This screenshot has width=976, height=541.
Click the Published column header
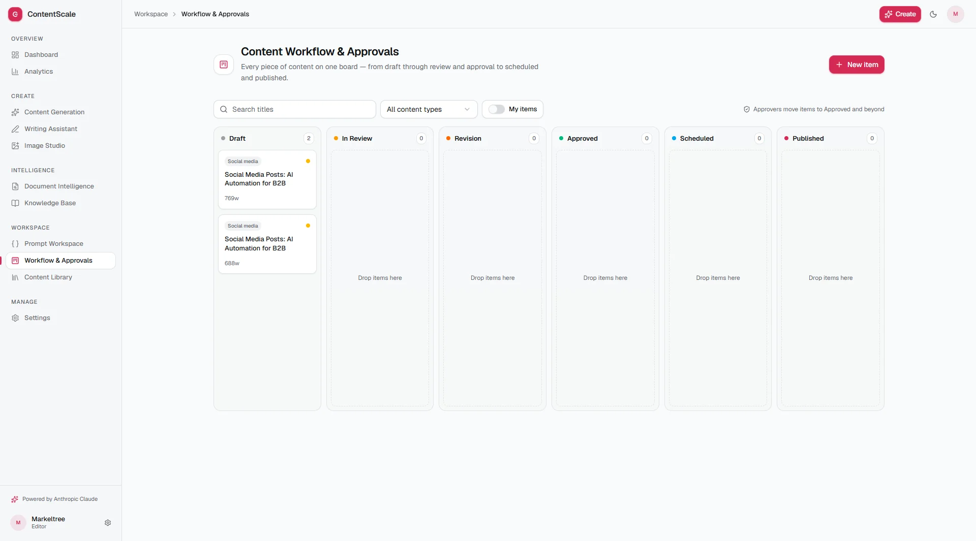808,138
